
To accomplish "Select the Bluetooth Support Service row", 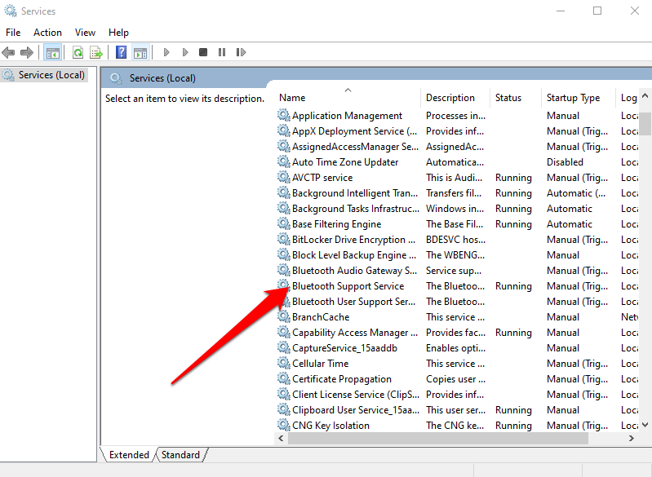I will pyautogui.click(x=348, y=286).
